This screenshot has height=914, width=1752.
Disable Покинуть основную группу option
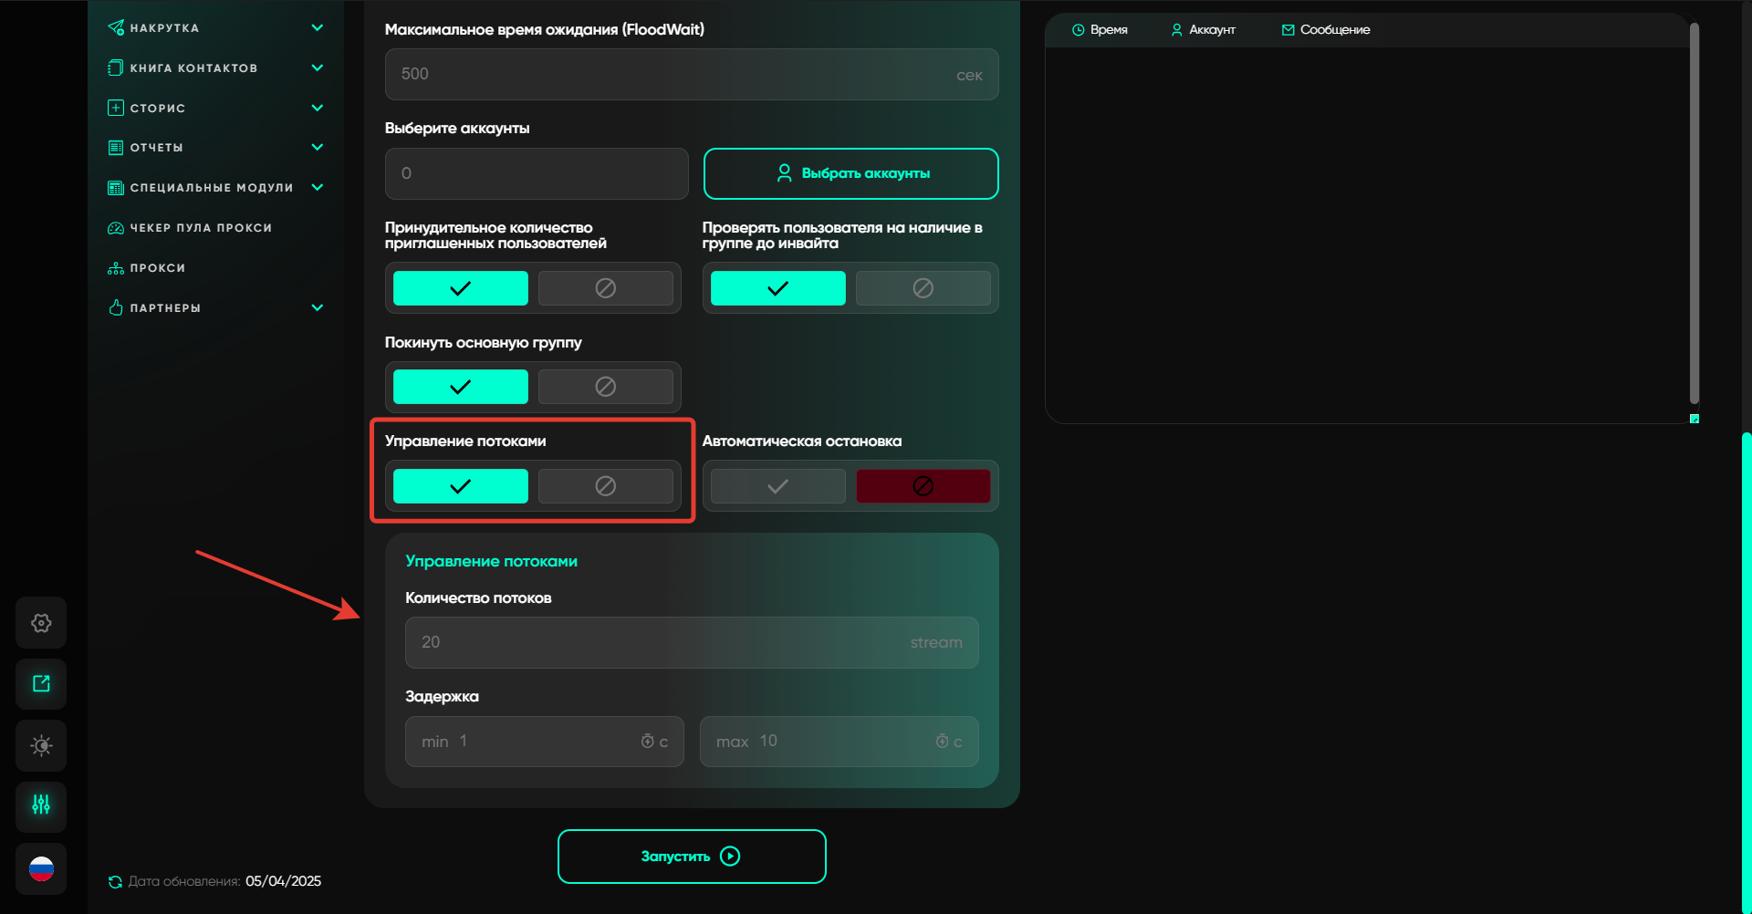click(x=605, y=387)
